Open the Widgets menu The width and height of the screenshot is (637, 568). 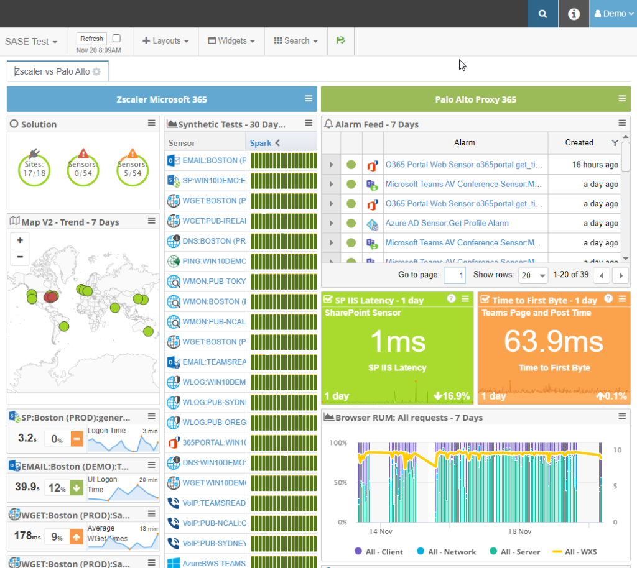click(231, 41)
